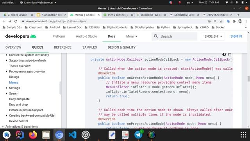This screenshot has height=141, width=250.
Task: Show hidden bookmarks overflow chevron
Action: (246, 27)
